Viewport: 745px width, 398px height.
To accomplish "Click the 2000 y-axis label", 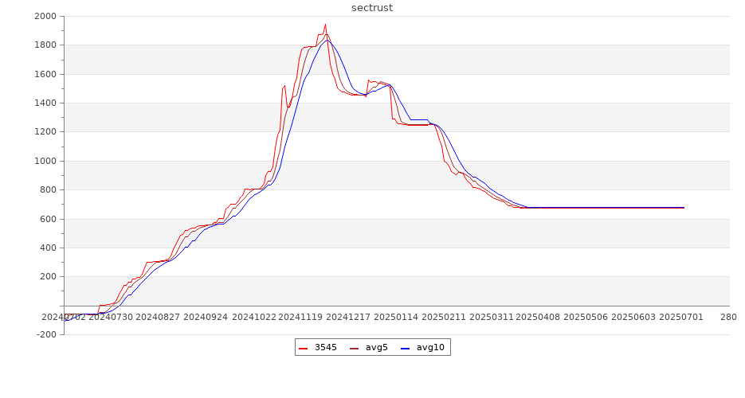I will click(x=45, y=17).
